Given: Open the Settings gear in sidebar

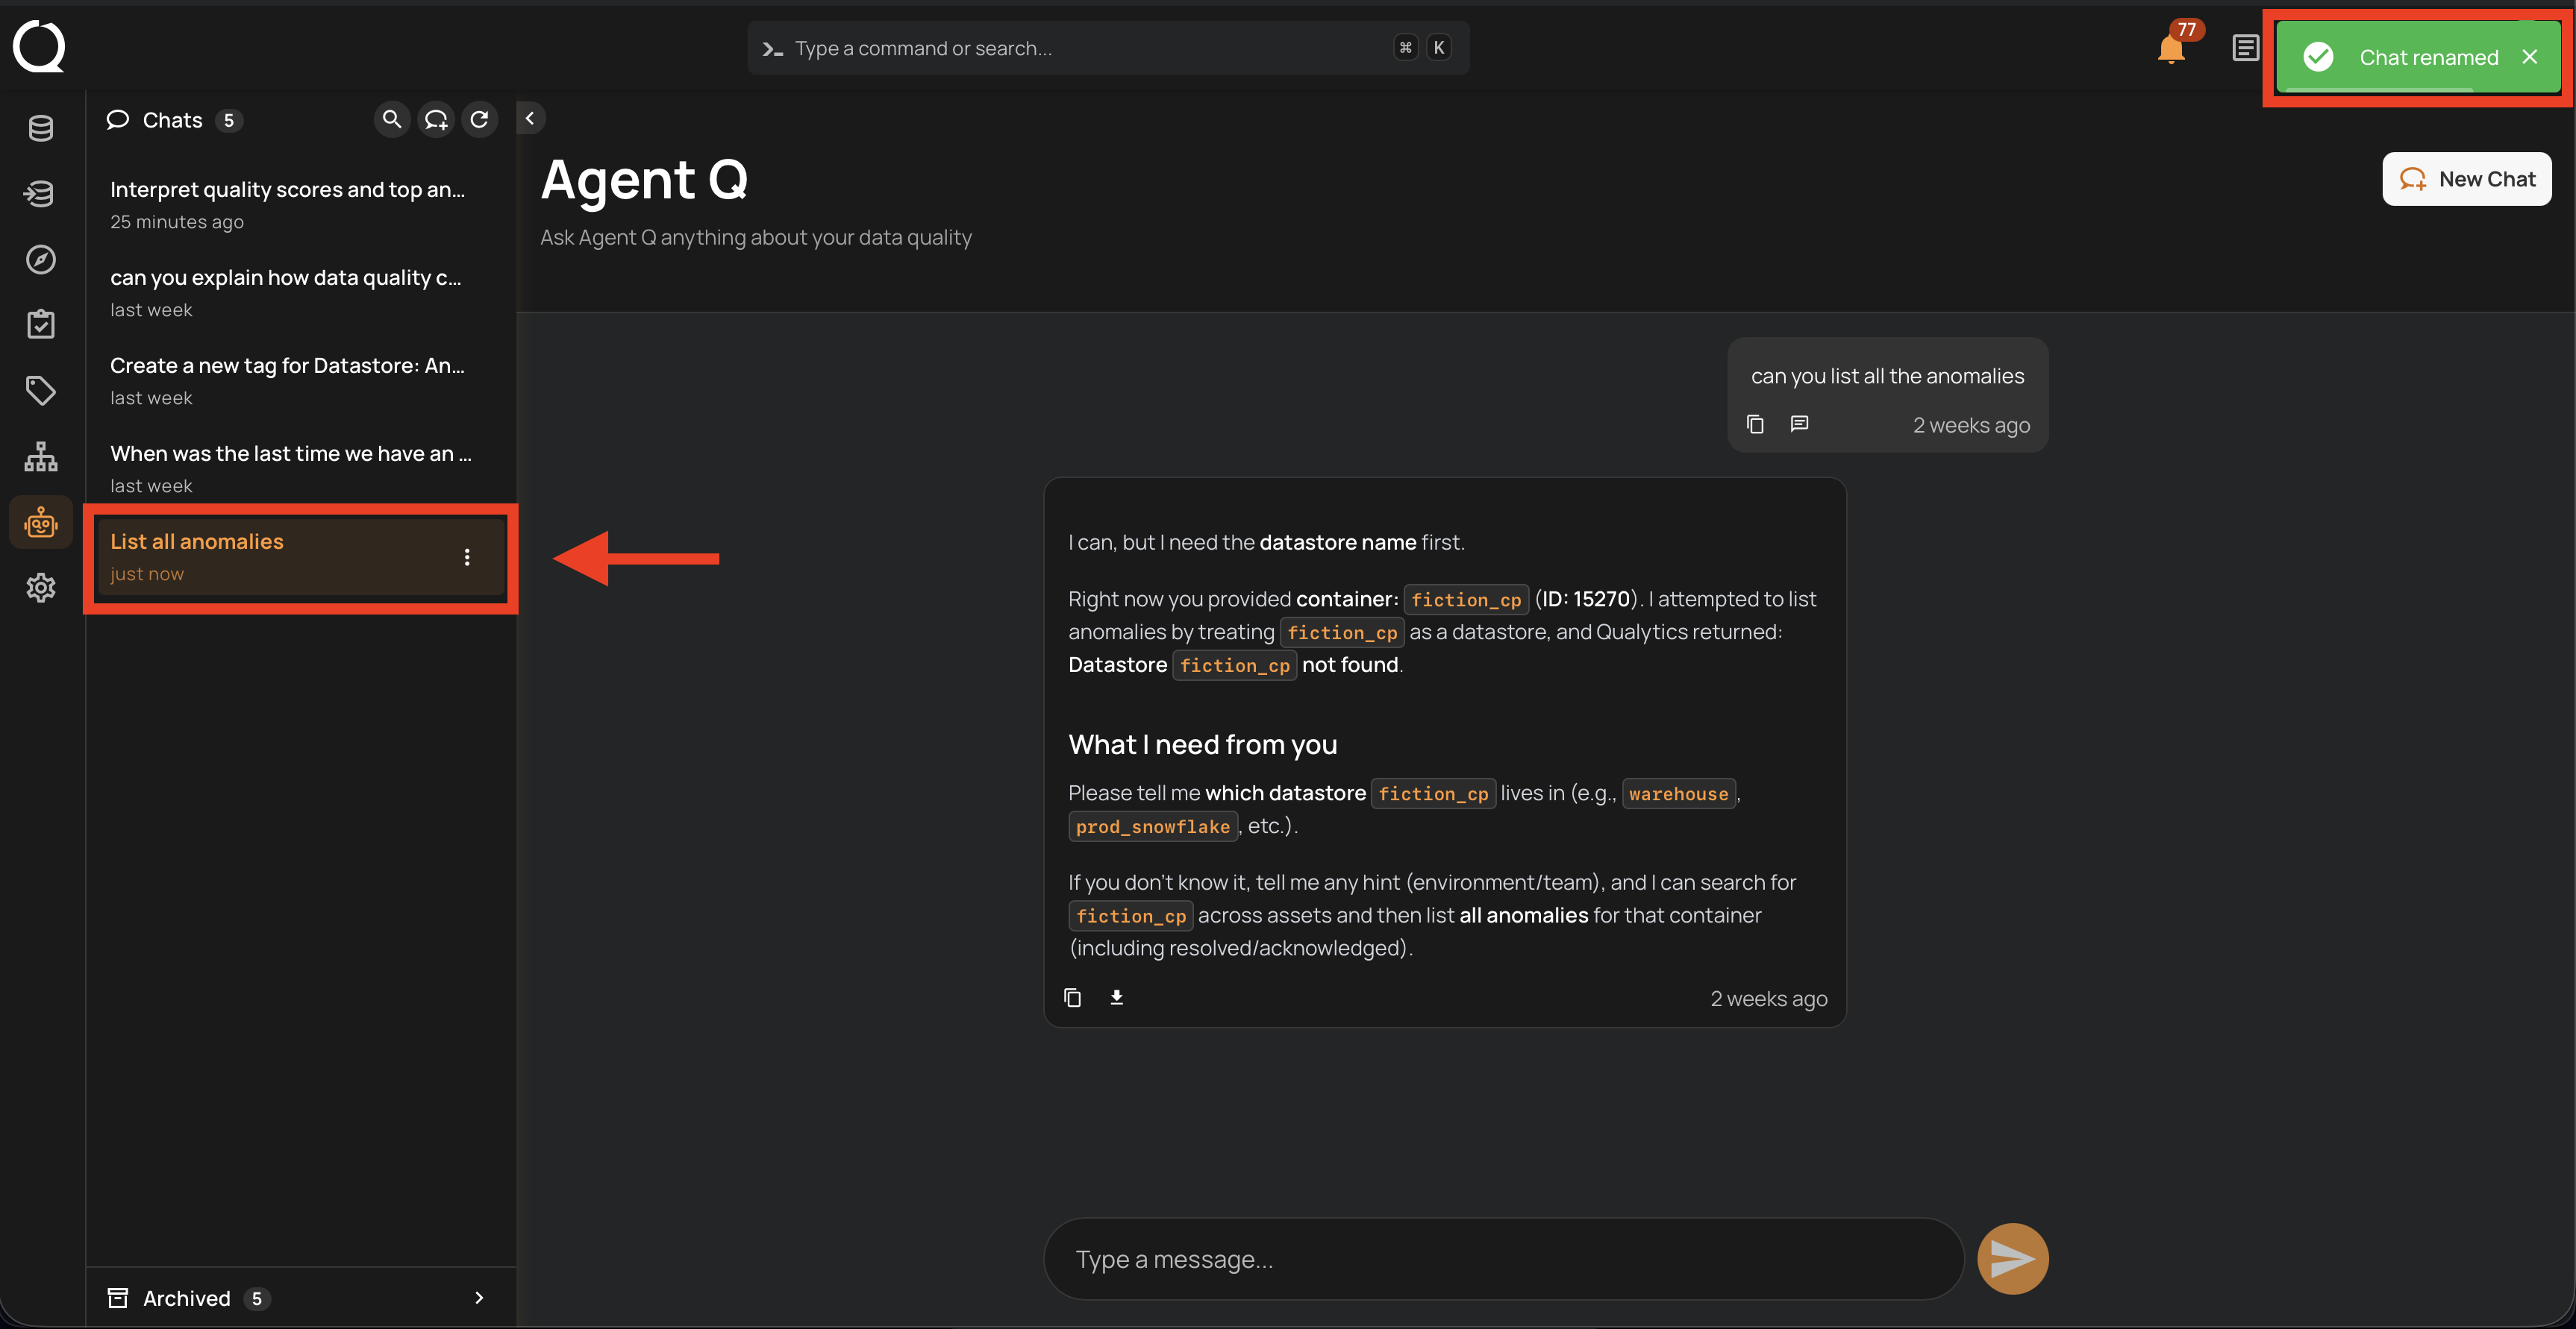Looking at the screenshot, I should 40,588.
